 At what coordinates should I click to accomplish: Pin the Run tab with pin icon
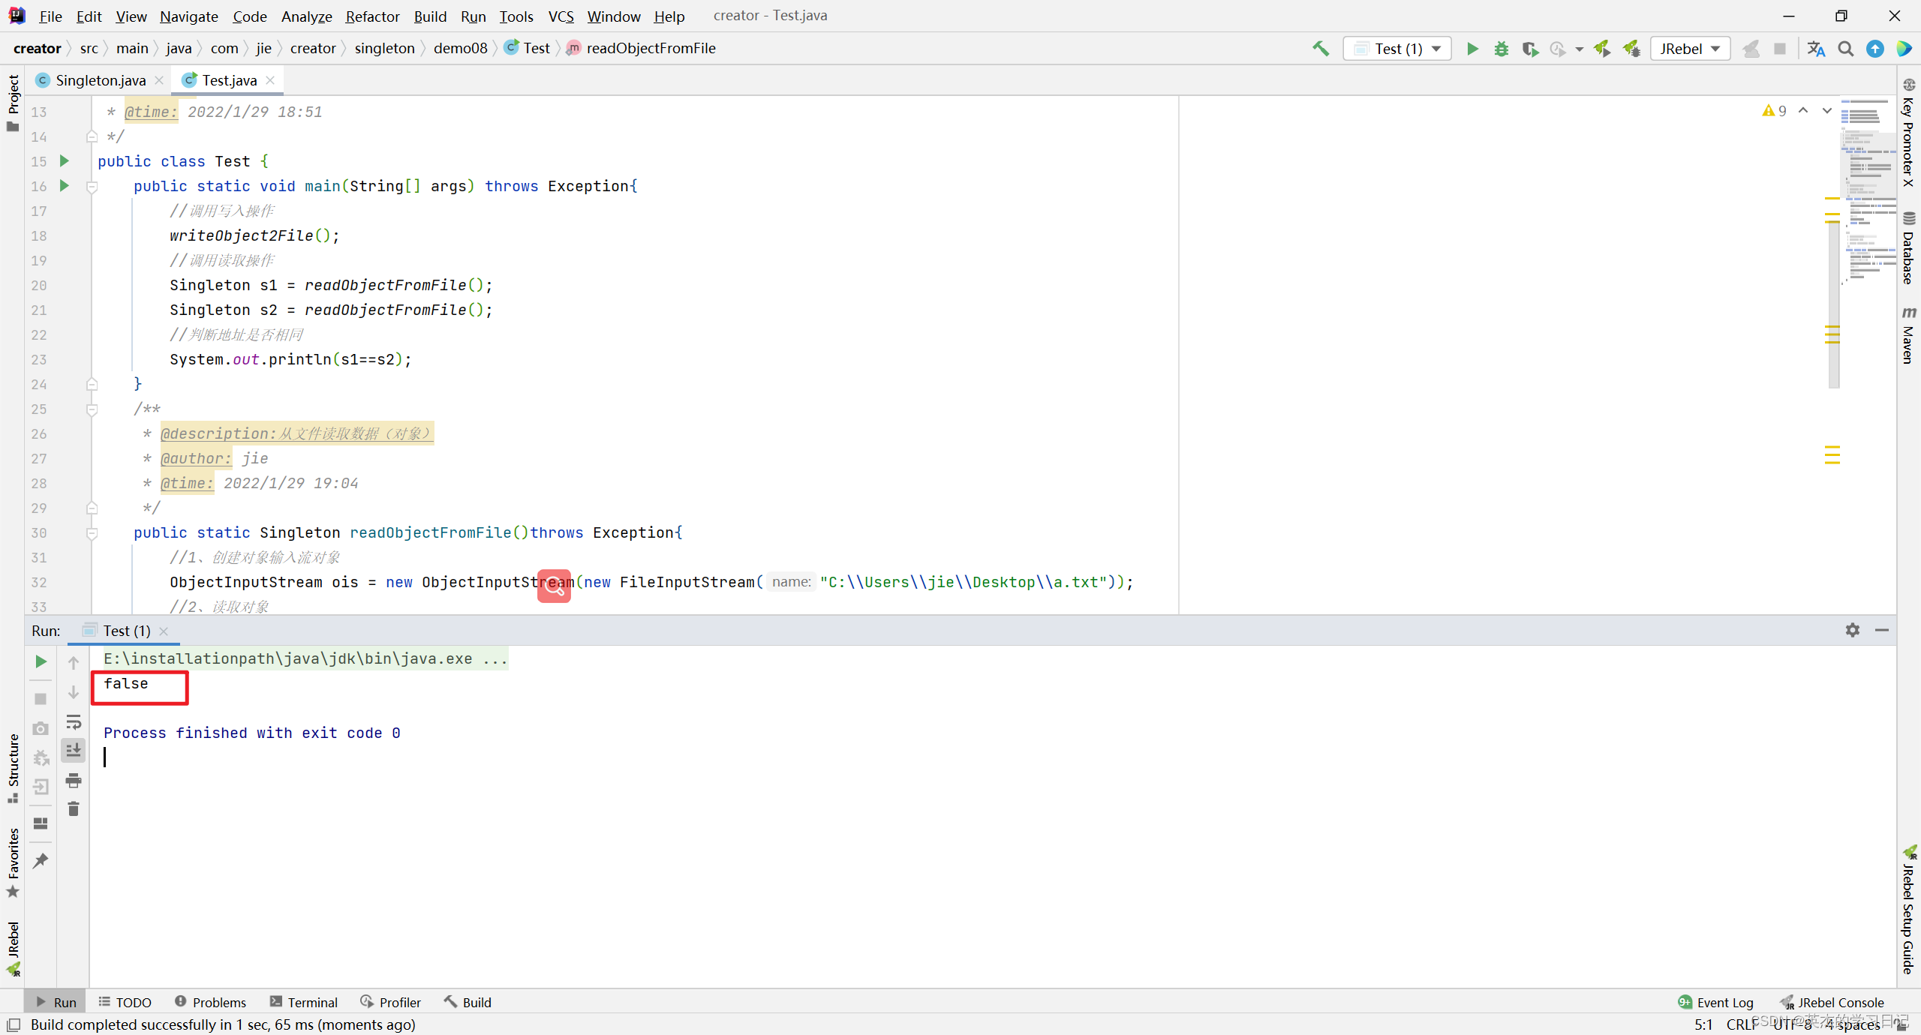(x=41, y=860)
